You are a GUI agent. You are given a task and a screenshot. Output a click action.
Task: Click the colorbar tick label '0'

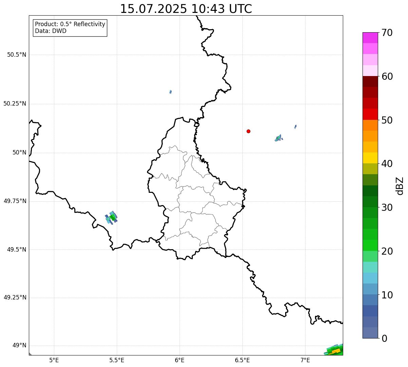[x=384, y=338]
